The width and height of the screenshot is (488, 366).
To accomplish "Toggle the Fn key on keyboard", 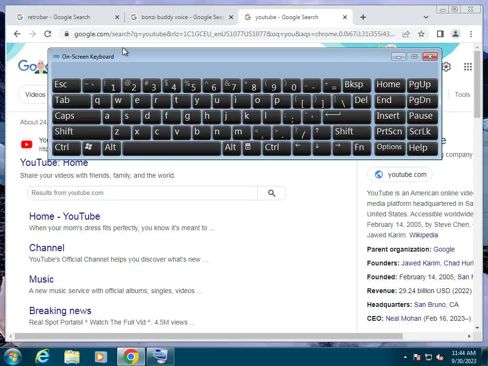I will click(x=362, y=148).
